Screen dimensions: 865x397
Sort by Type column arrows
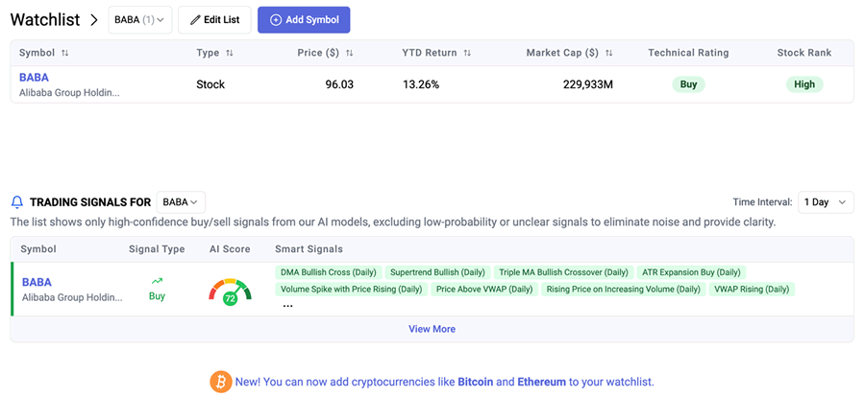pyautogui.click(x=230, y=53)
